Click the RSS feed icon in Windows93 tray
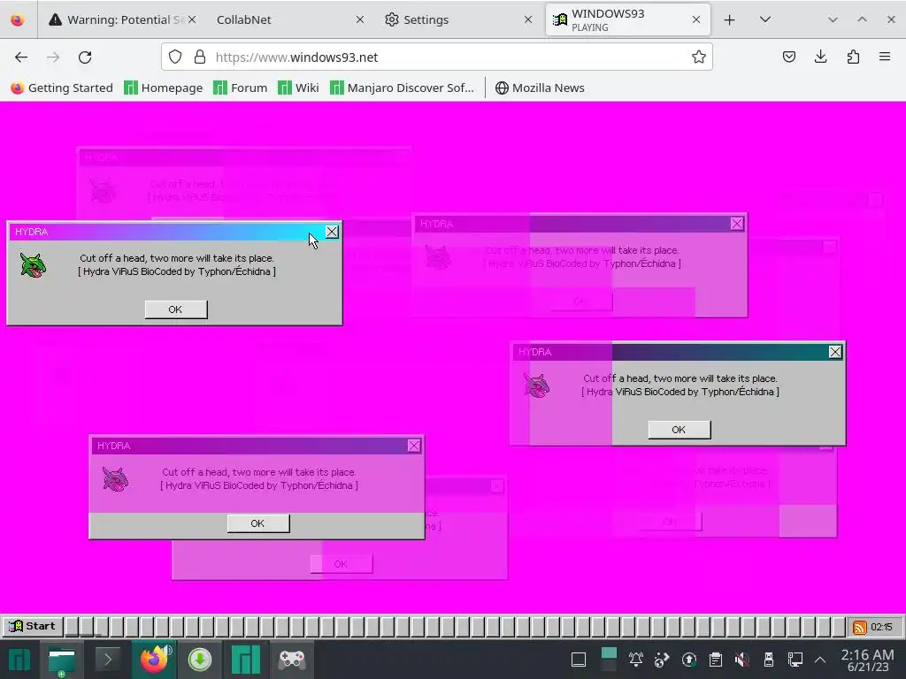The image size is (906, 679). (x=859, y=627)
